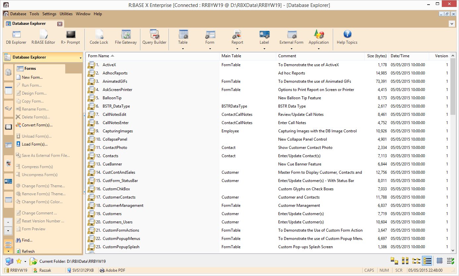
Task: Select the Tables icon in the sidebar
Action: [x=9, y=90]
